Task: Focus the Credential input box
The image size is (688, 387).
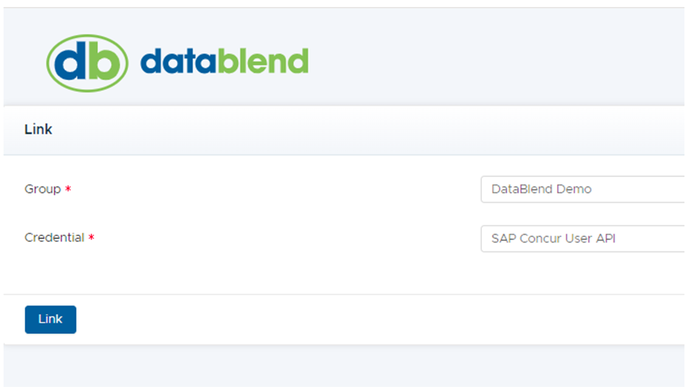Action: [644, 239]
